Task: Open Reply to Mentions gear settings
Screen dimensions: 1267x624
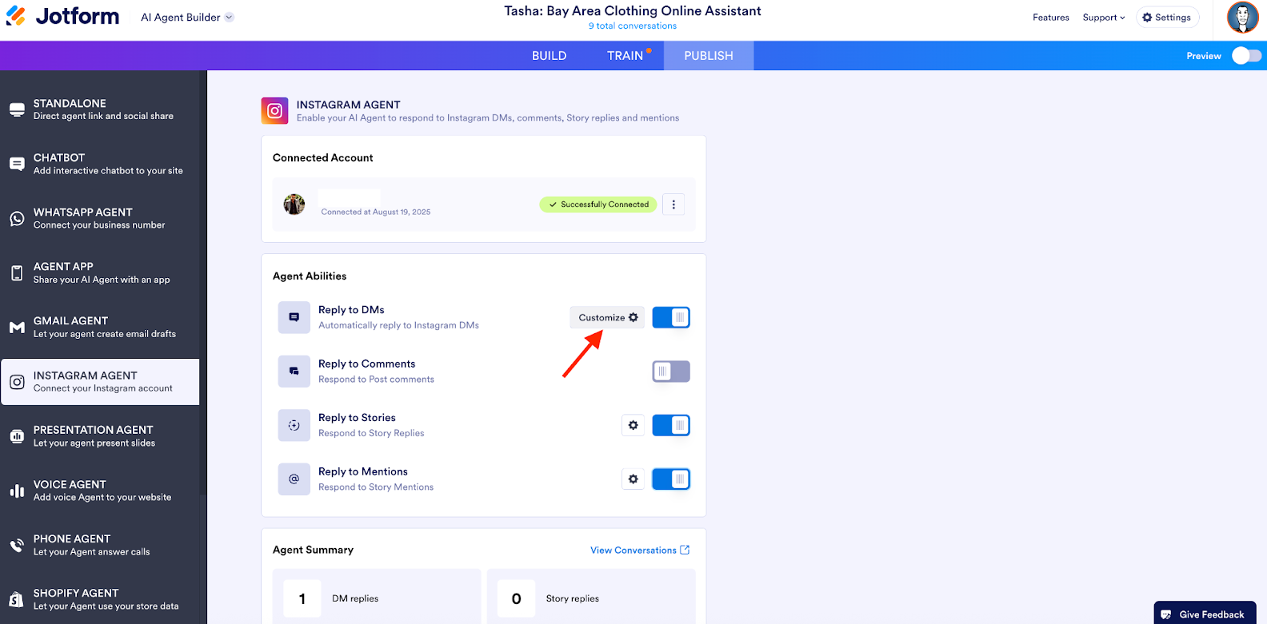Action: click(633, 479)
